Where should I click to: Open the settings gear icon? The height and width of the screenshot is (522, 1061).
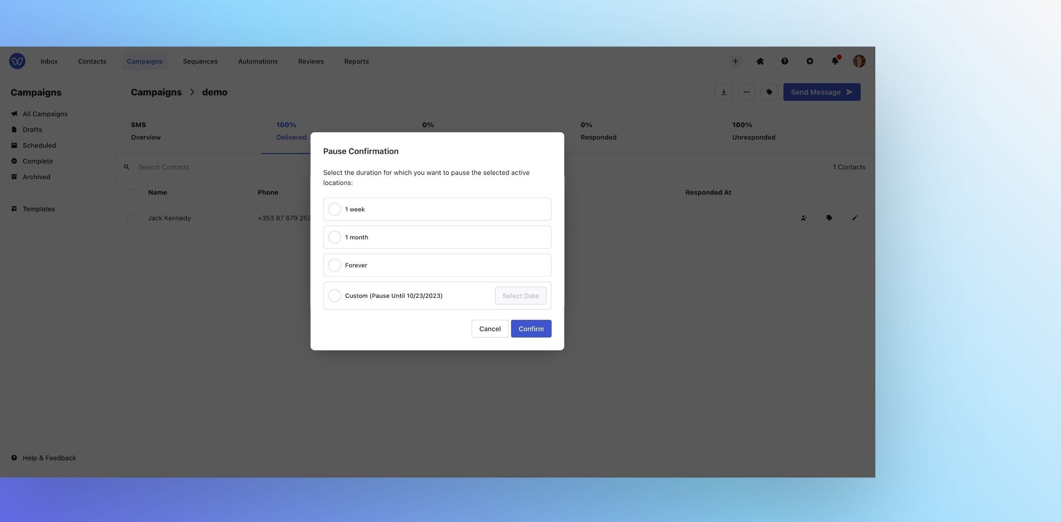(x=810, y=61)
